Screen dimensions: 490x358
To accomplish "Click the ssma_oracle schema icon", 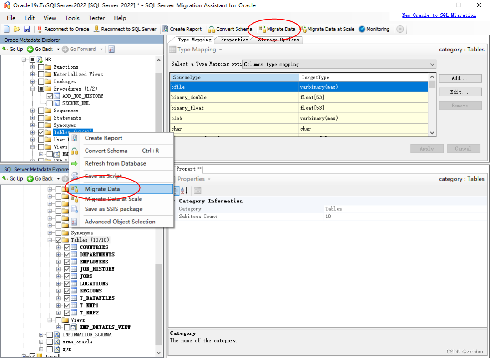I will [x=57, y=342].
